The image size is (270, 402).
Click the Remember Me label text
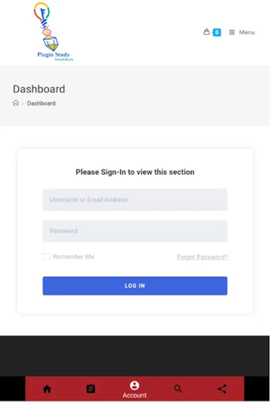coord(74,257)
